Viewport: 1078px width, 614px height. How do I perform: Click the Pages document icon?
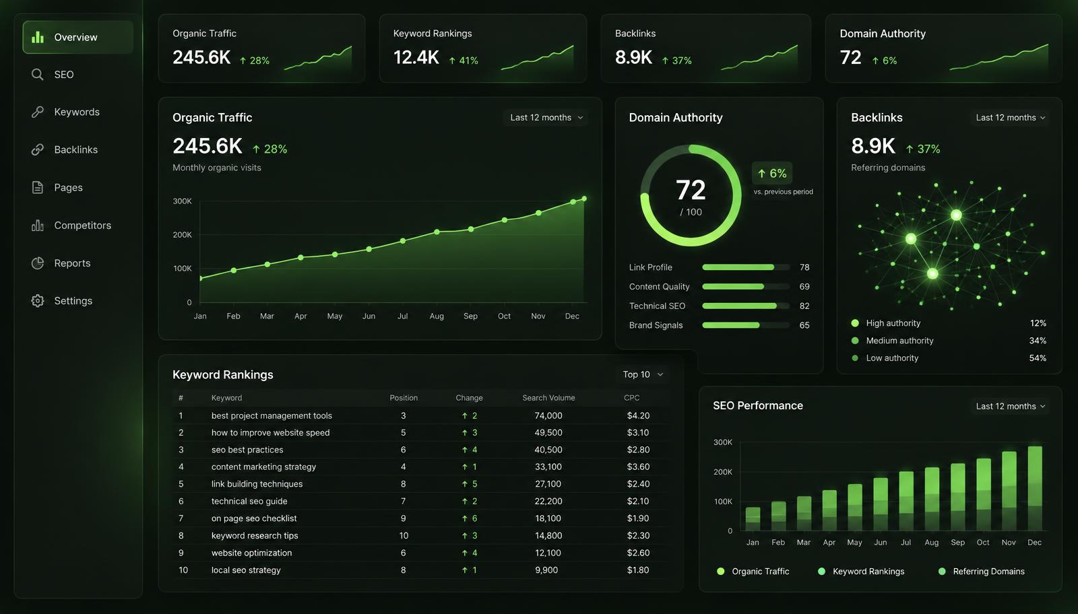click(x=38, y=187)
